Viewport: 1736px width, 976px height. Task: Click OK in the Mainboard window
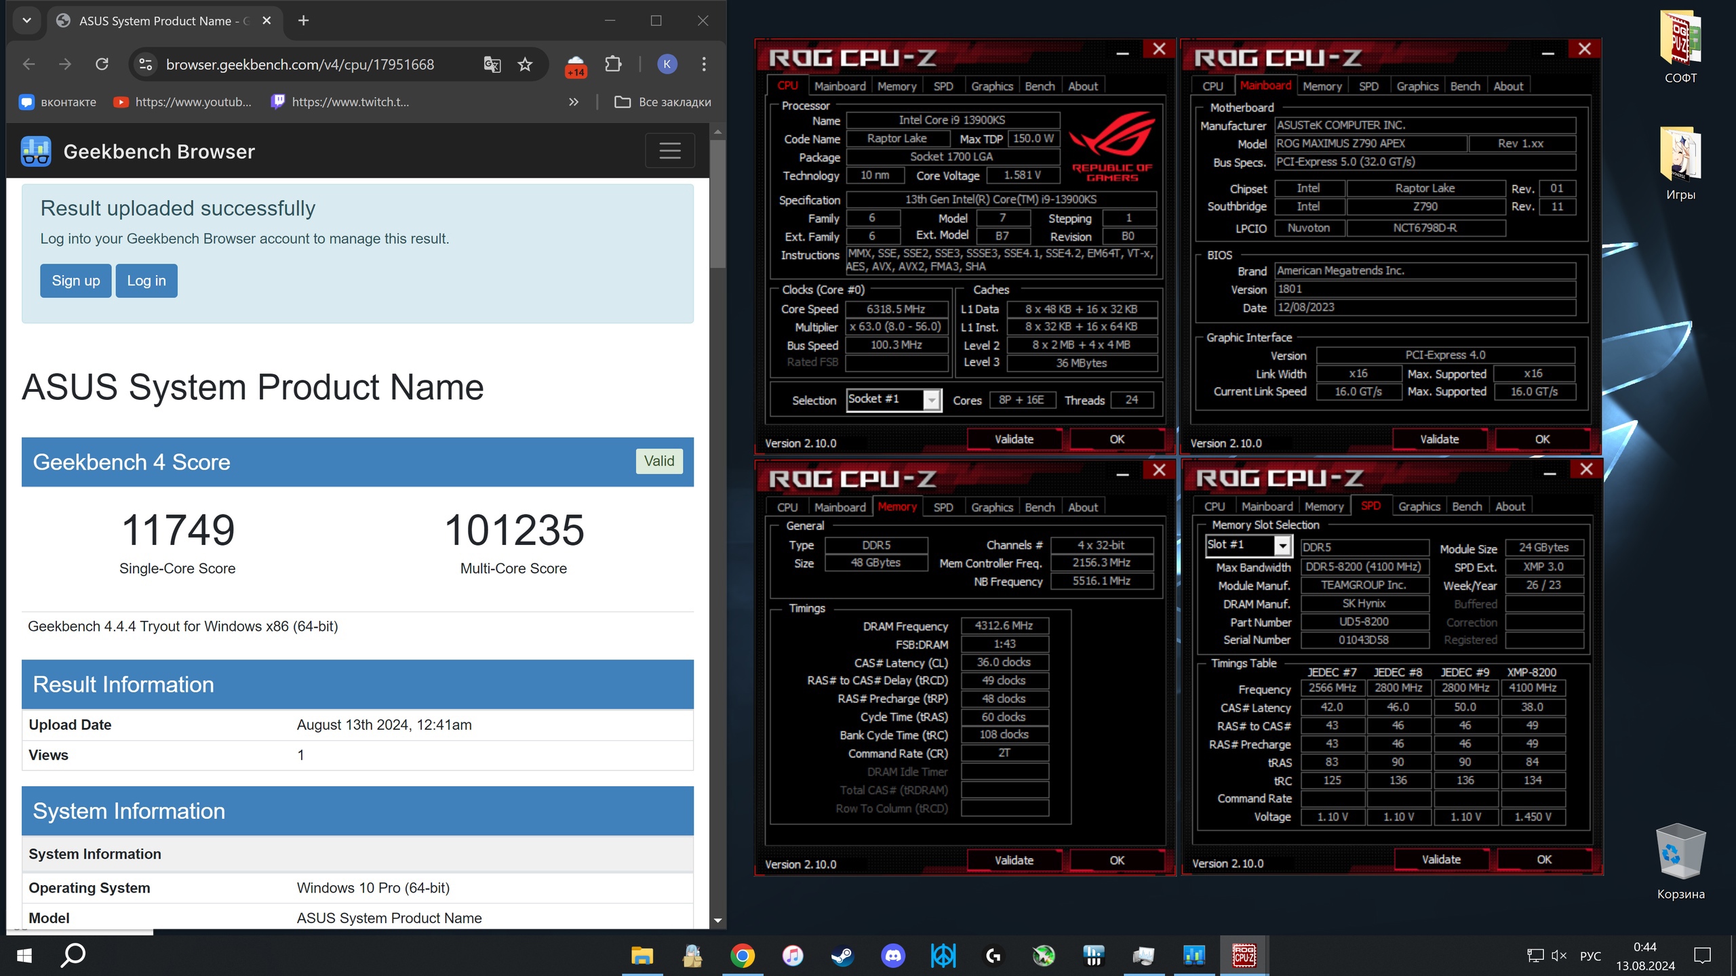pos(1542,439)
